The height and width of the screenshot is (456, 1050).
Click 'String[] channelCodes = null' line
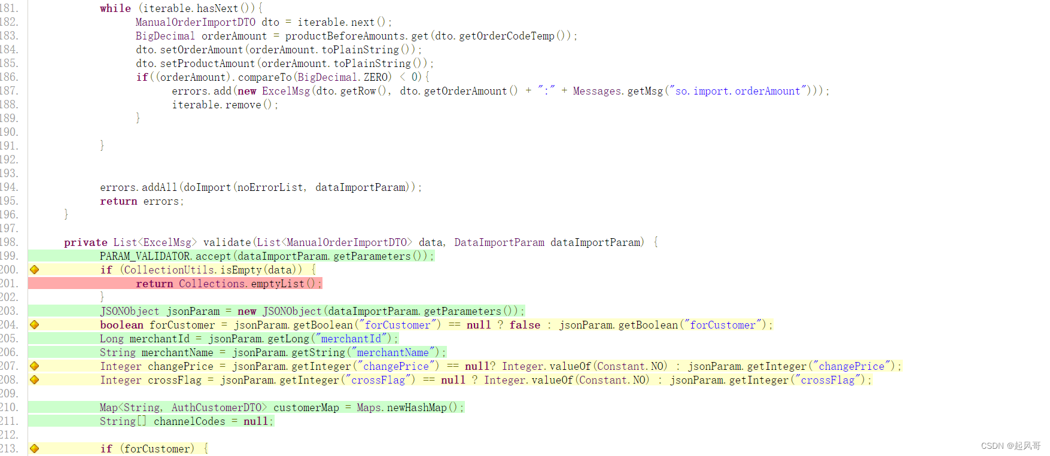pyautogui.click(x=187, y=421)
